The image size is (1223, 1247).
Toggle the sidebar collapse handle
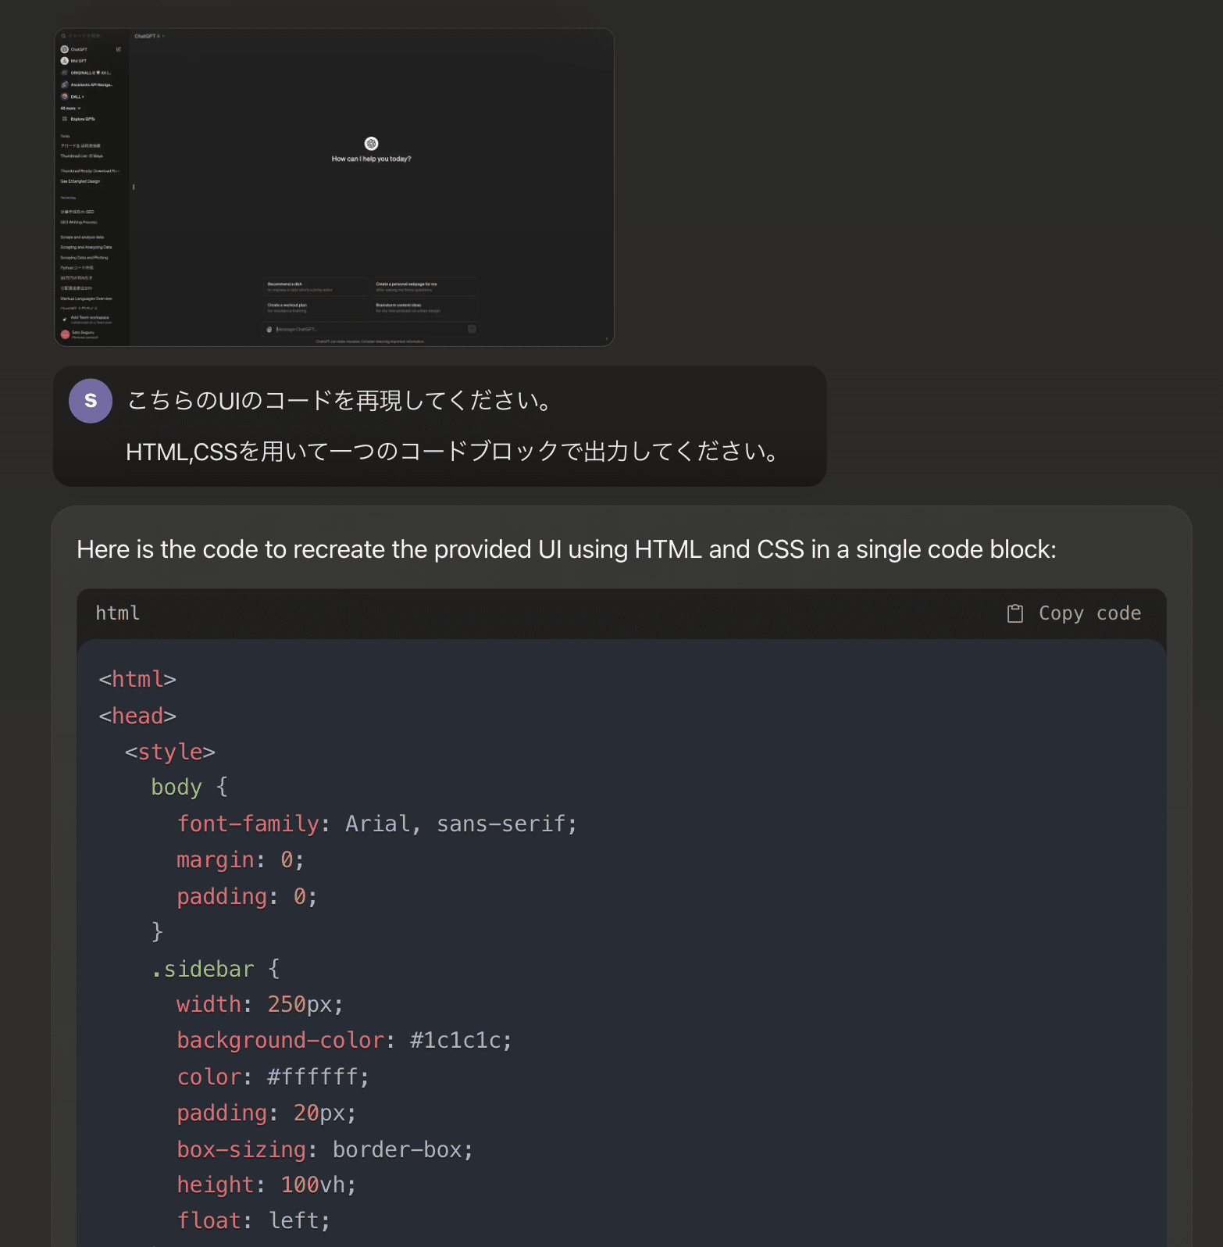[134, 187]
